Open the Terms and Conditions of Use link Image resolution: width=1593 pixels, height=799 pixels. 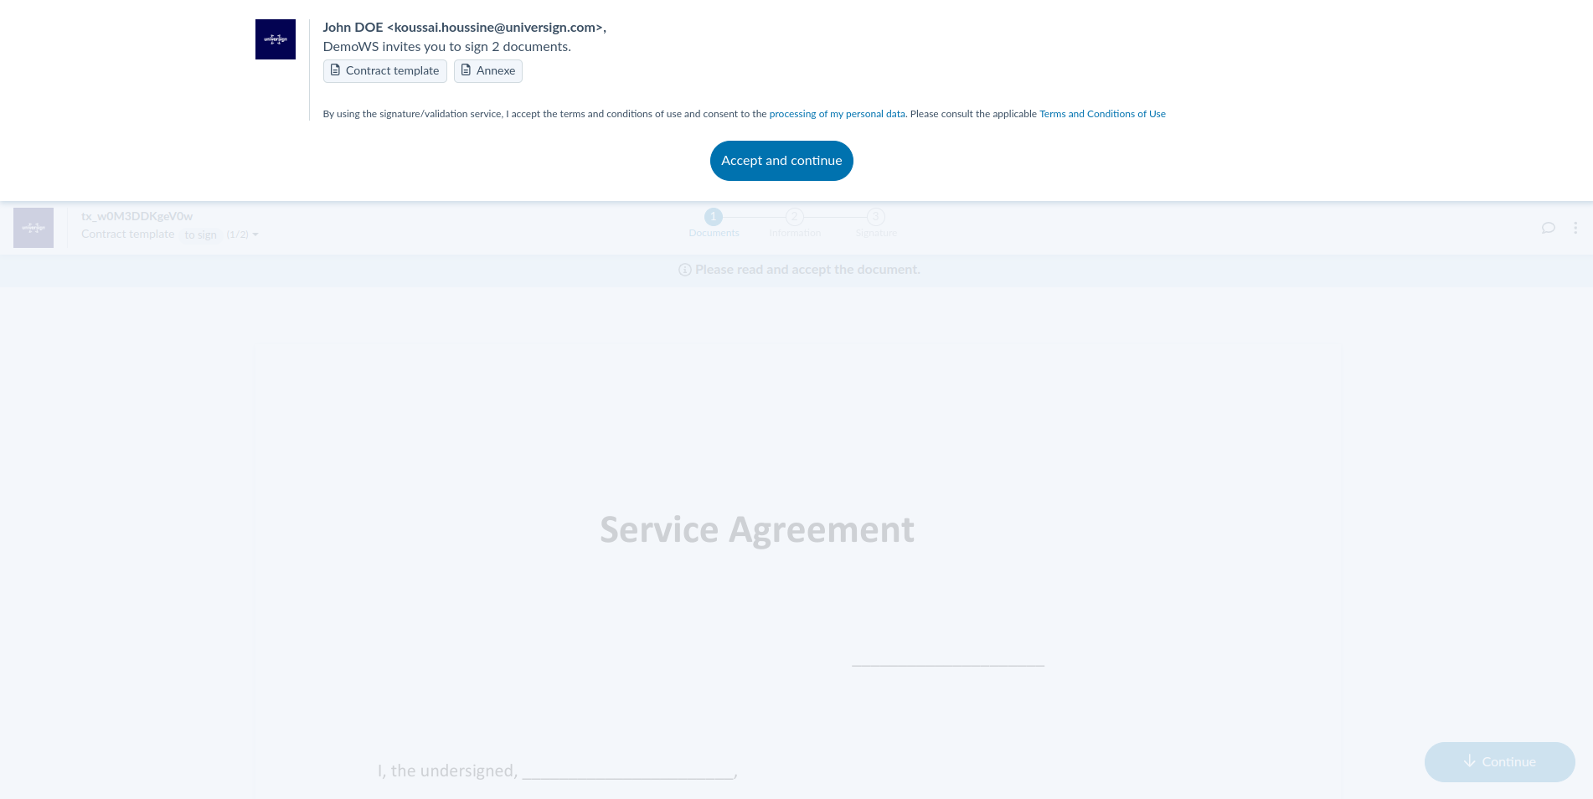click(x=1101, y=114)
